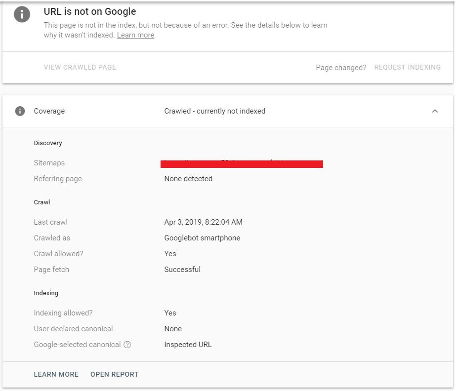The height and width of the screenshot is (391, 457).
Task: Expand details under 'Crawled - currently not indexed'
Action: [435, 111]
